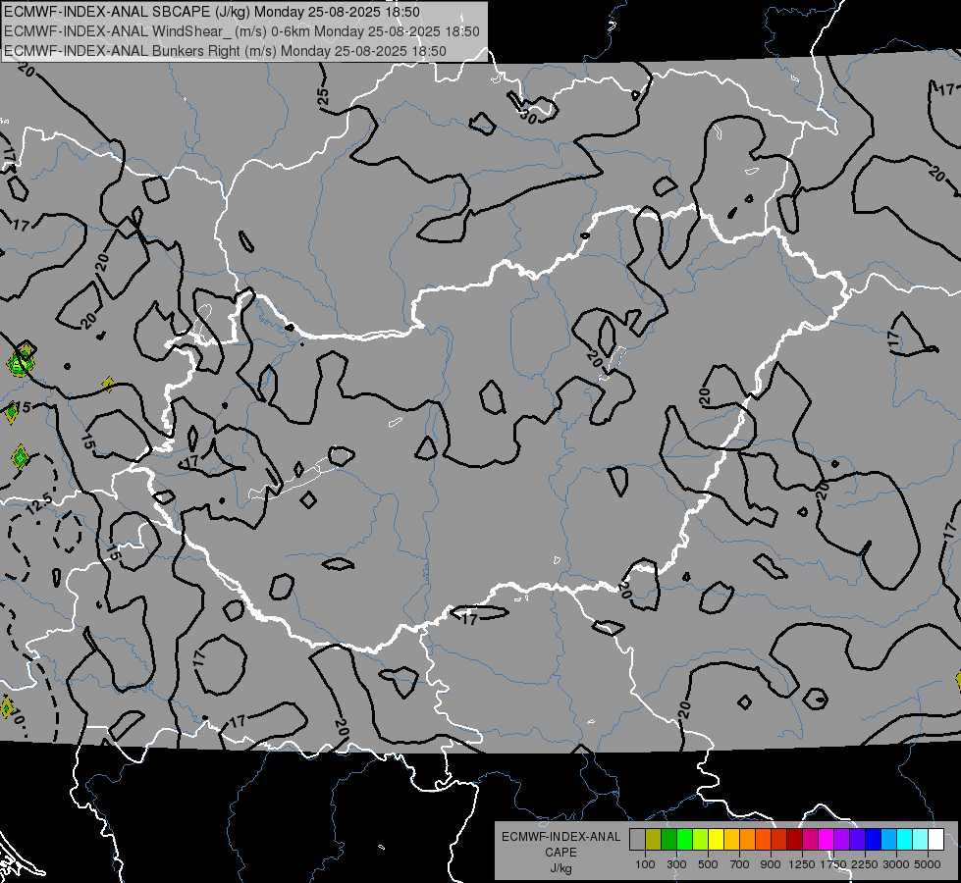Viewport: 961px width, 883px height.
Task: Click the WindShear 0-6km title line
Action: click(x=242, y=31)
